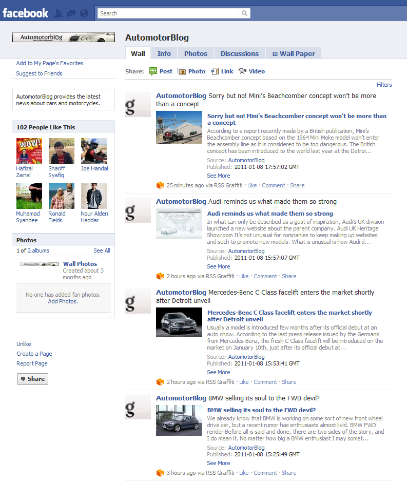
Task: Open Muhamad Syahdee's profile picture
Action: (x=29, y=196)
